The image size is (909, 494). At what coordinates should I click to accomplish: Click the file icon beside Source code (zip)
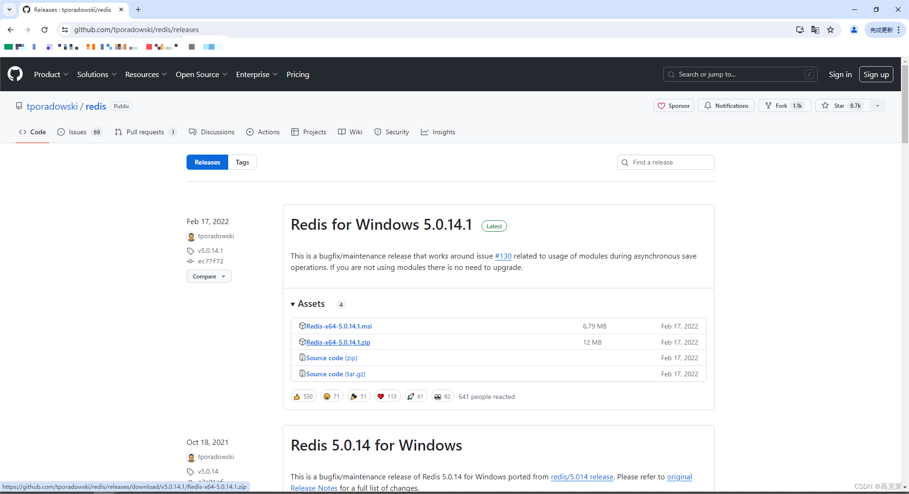tap(302, 358)
